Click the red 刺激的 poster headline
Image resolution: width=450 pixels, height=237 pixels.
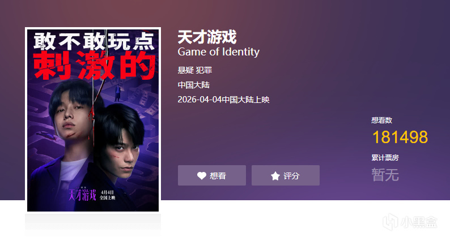[x=94, y=66]
